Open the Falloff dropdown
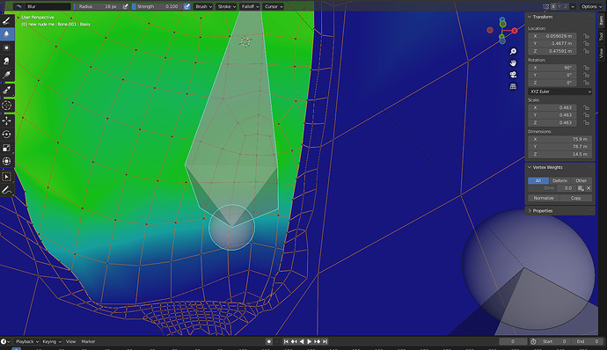The image size is (607, 350). (x=250, y=6)
